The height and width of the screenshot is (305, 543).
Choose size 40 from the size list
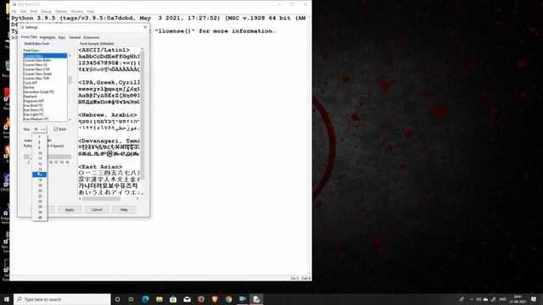(x=40, y=217)
